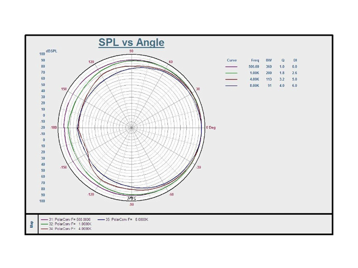The width and height of the screenshot is (358, 268).
Task: Select map entry 35: PolarConv F= 8.0000K
Action: [x=126, y=220]
